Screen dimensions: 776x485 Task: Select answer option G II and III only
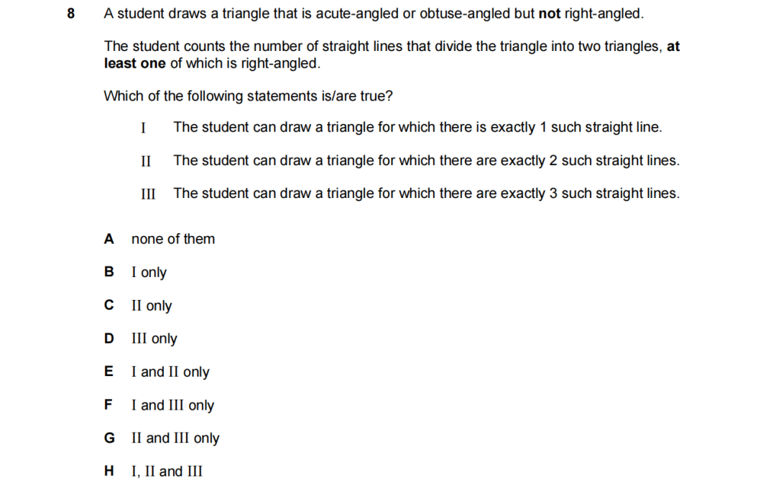click(162, 438)
